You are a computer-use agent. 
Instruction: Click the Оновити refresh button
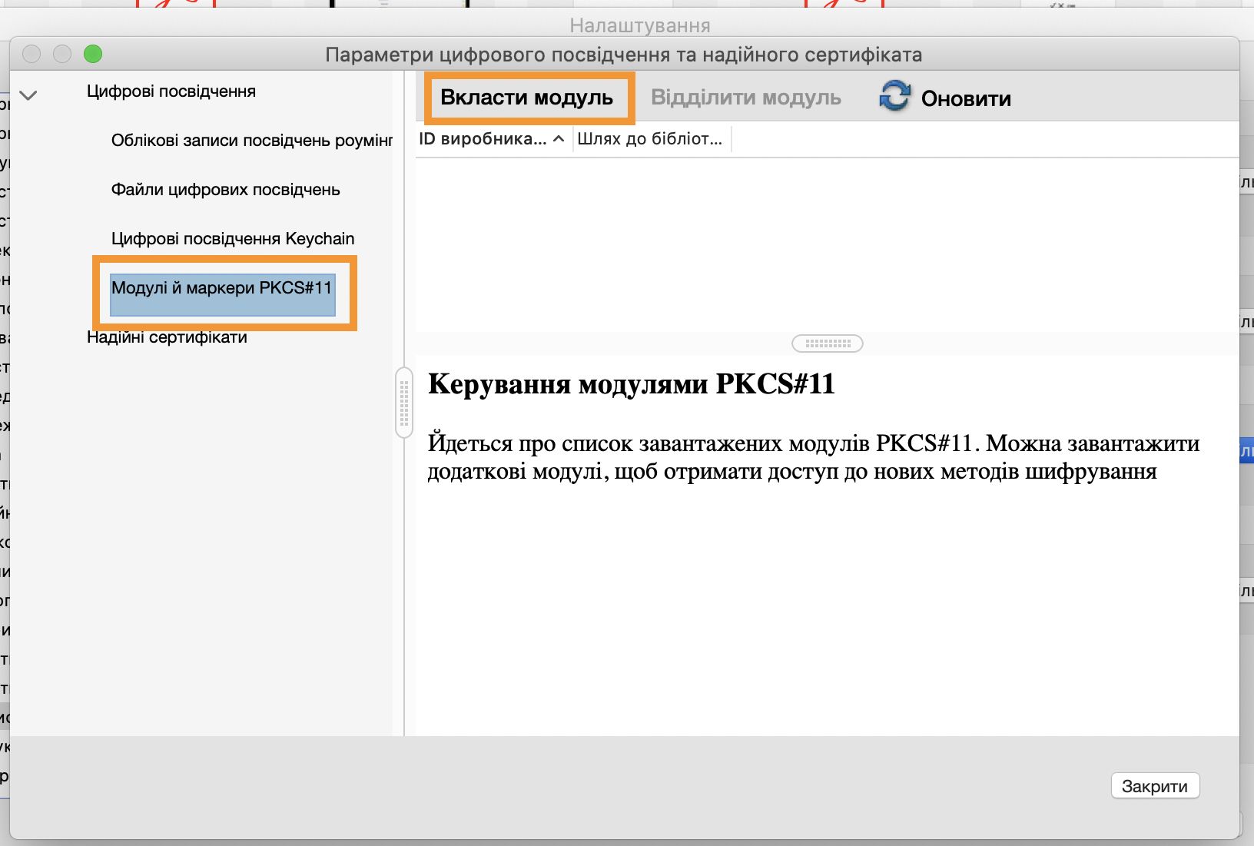click(944, 98)
